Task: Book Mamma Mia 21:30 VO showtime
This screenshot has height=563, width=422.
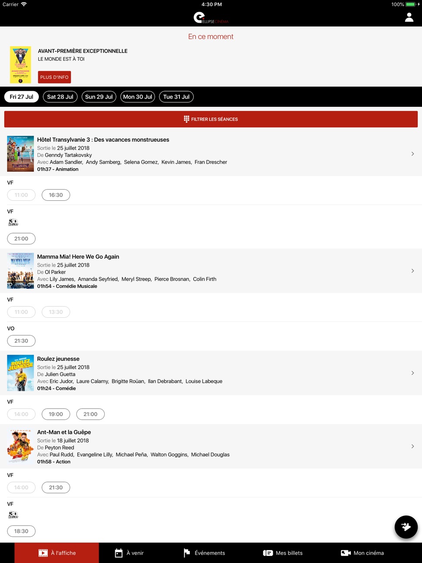Action: click(x=21, y=341)
